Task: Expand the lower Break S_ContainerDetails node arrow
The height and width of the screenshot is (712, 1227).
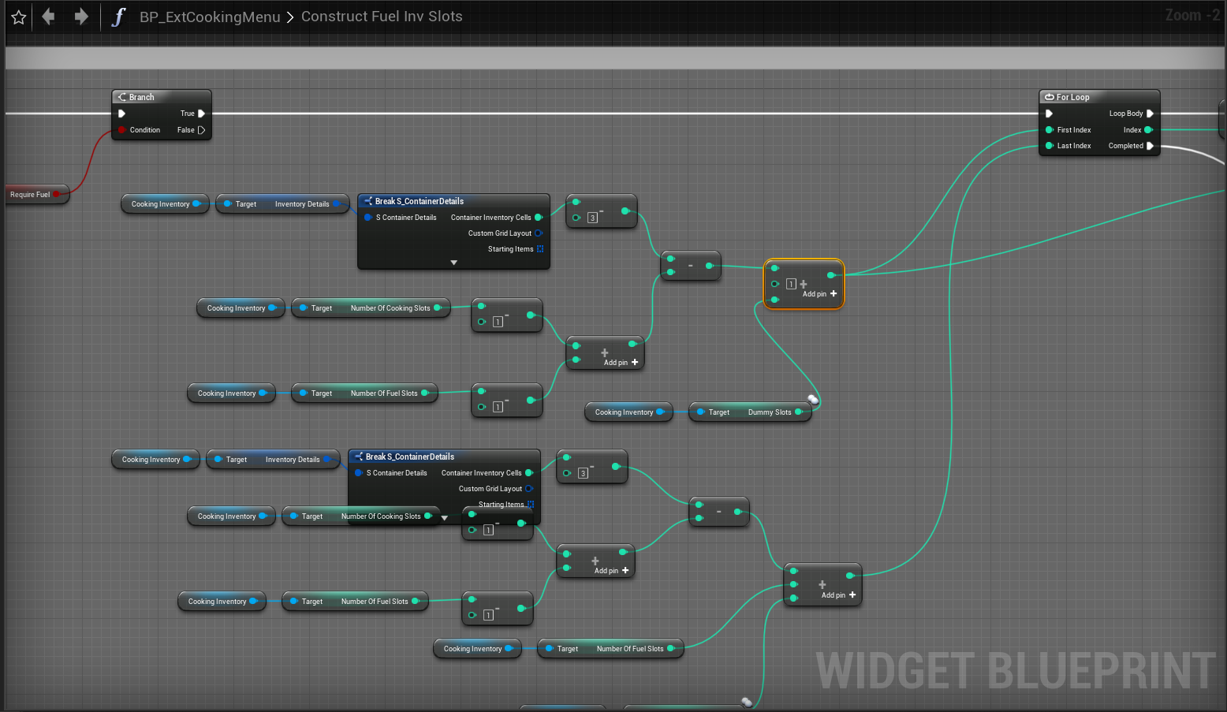Action: coord(445,518)
